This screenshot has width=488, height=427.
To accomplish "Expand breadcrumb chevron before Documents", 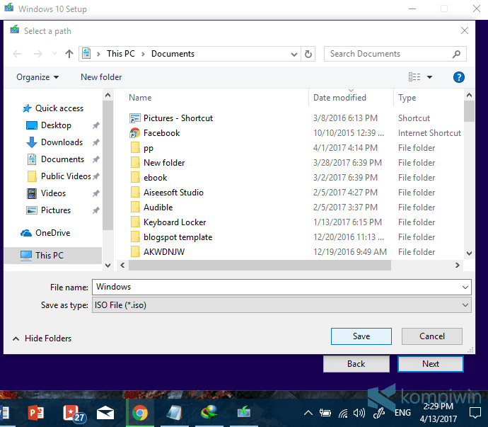I will click(143, 55).
